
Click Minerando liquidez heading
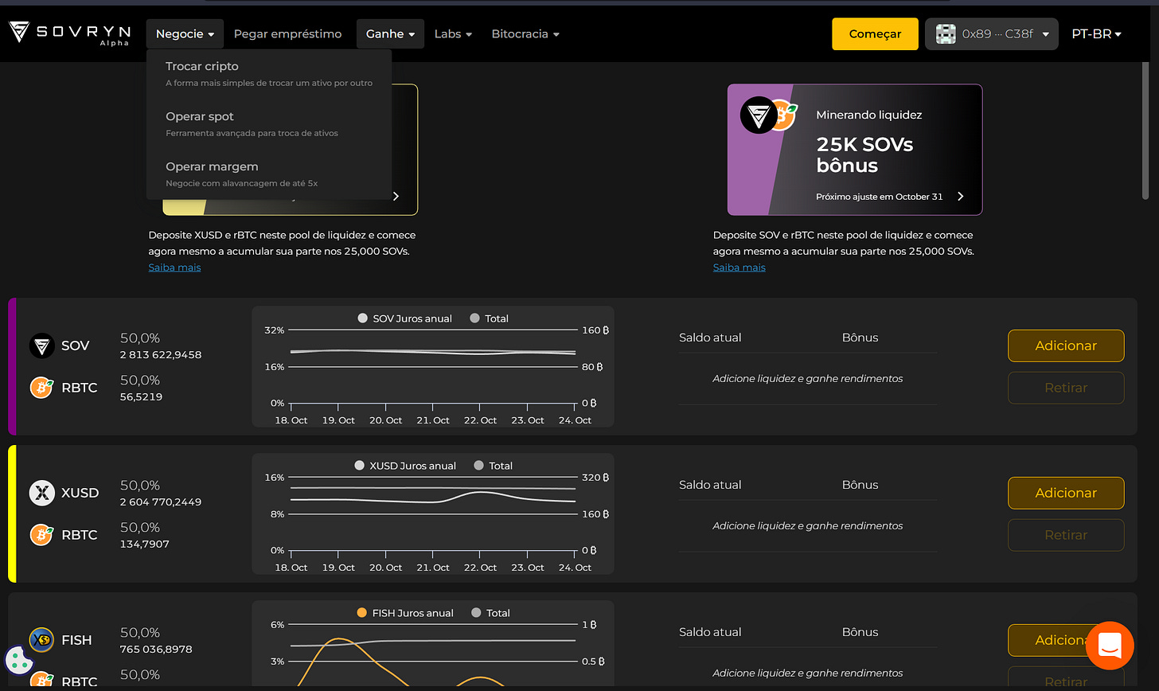tap(868, 115)
